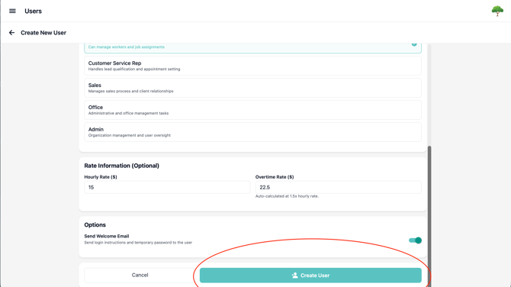Image resolution: width=511 pixels, height=287 pixels.
Task: Click the Send Welcome Email label
Action: tap(107, 236)
